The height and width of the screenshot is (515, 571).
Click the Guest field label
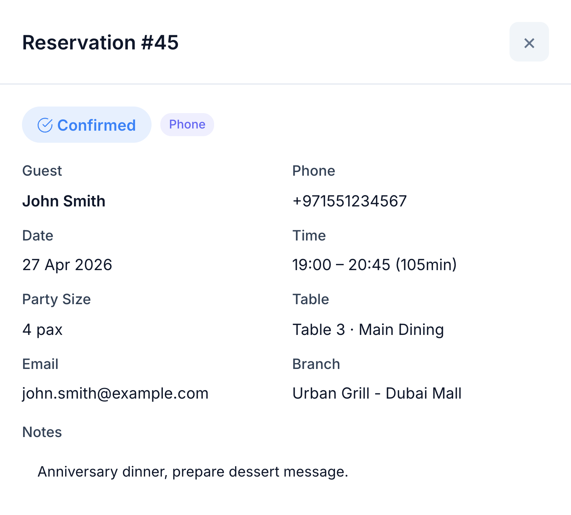pyautogui.click(x=42, y=171)
